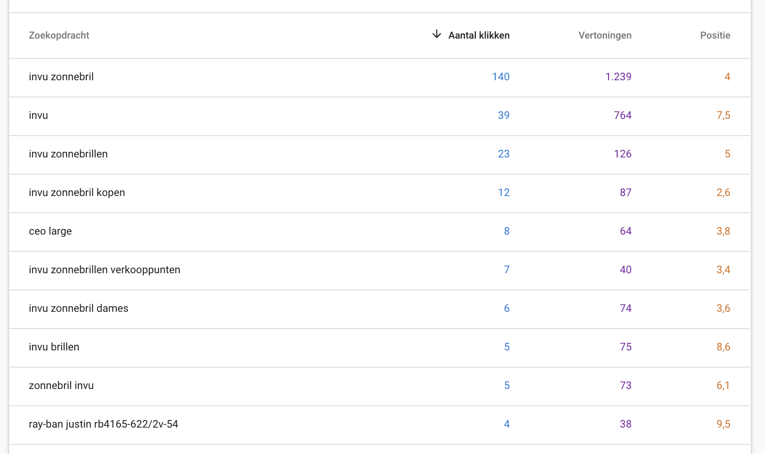Image resolution: width=765 pixels, height=454 pixels.
Task: Click position 5 for invu zonnebrillen
Action: coord(727,154)
